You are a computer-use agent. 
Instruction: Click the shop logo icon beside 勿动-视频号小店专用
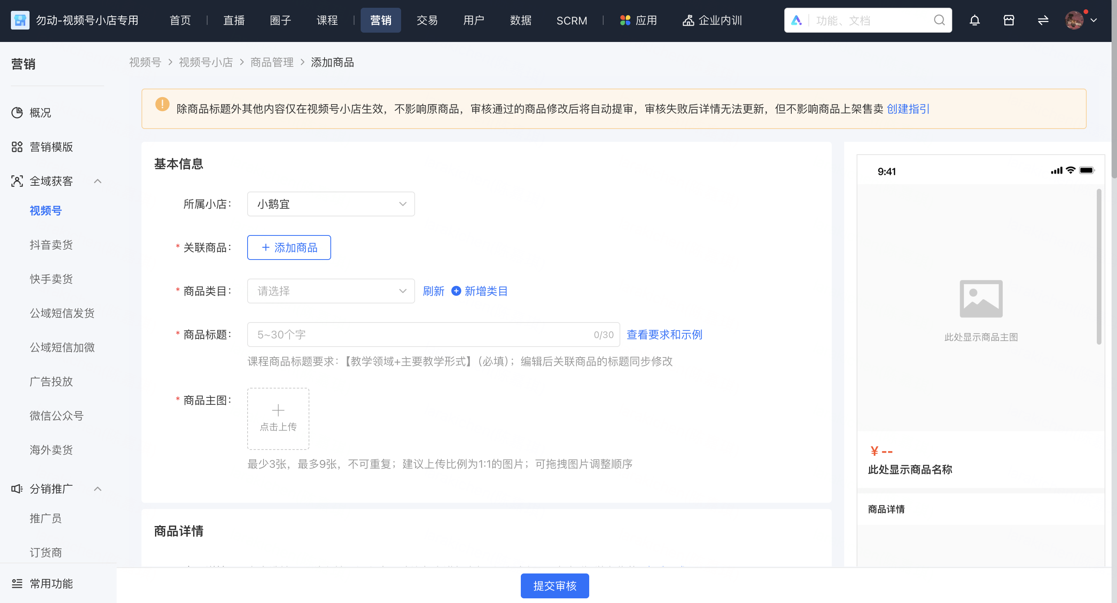[20, 20]
